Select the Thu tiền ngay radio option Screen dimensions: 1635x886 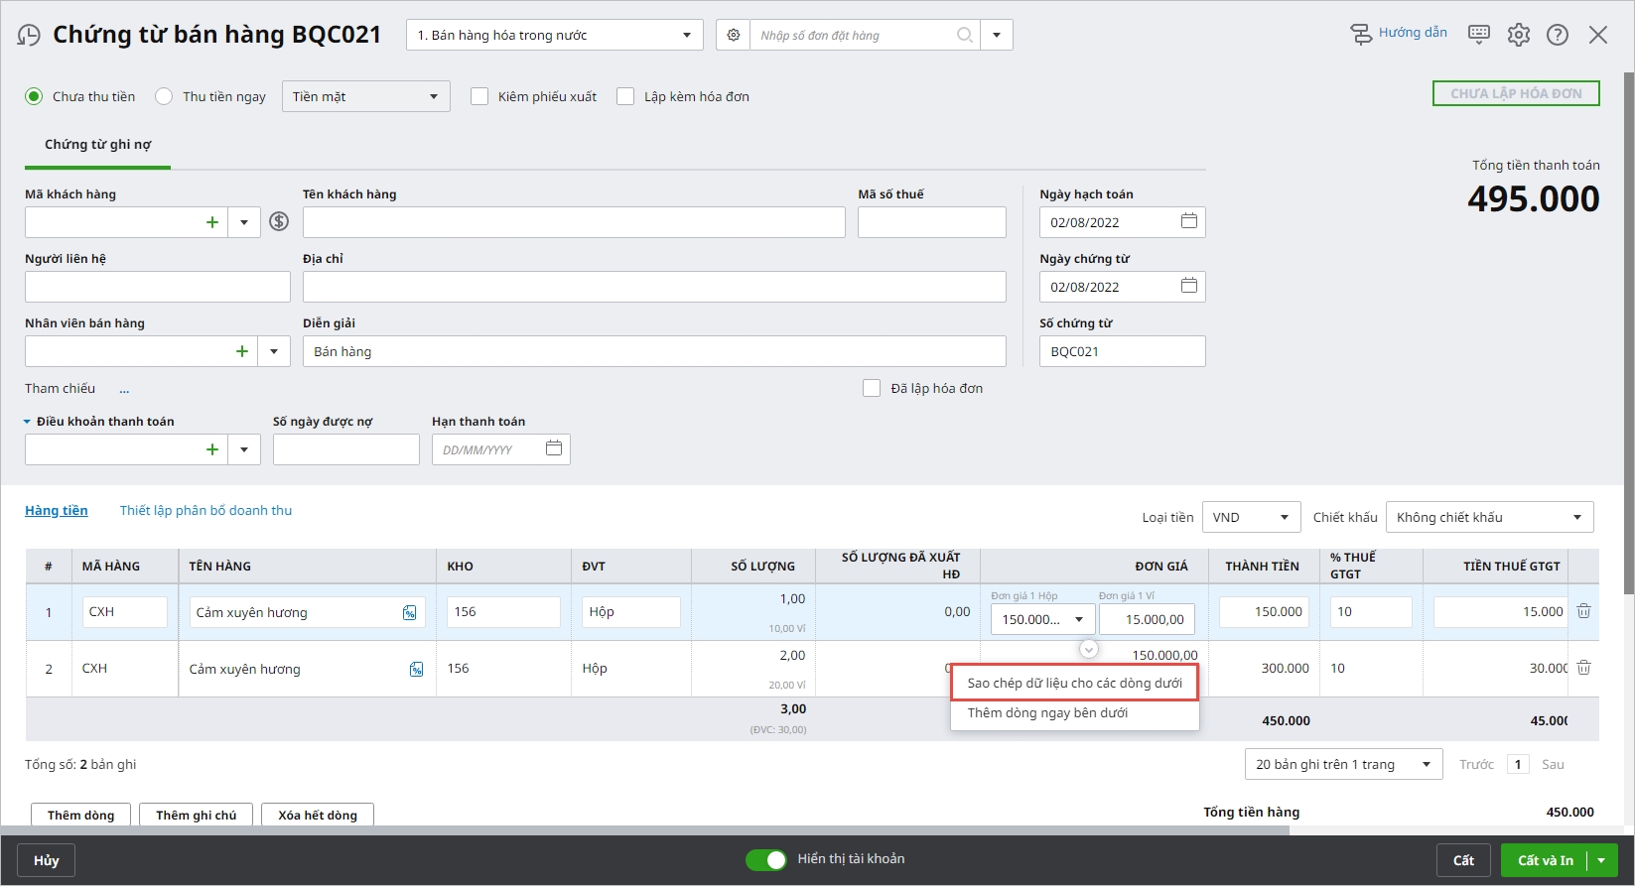[x=165, y=96]
